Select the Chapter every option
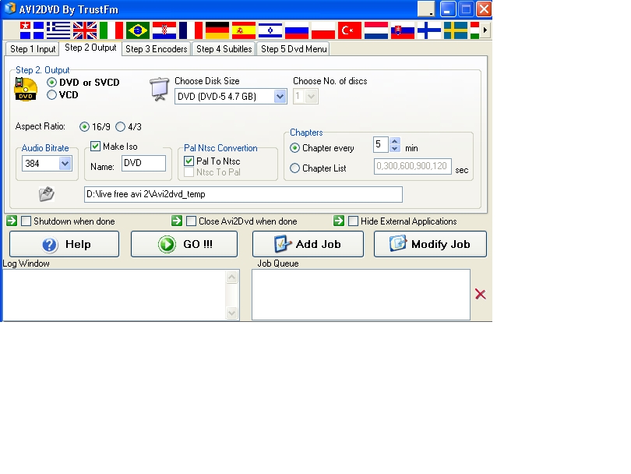 coord(294,148)
